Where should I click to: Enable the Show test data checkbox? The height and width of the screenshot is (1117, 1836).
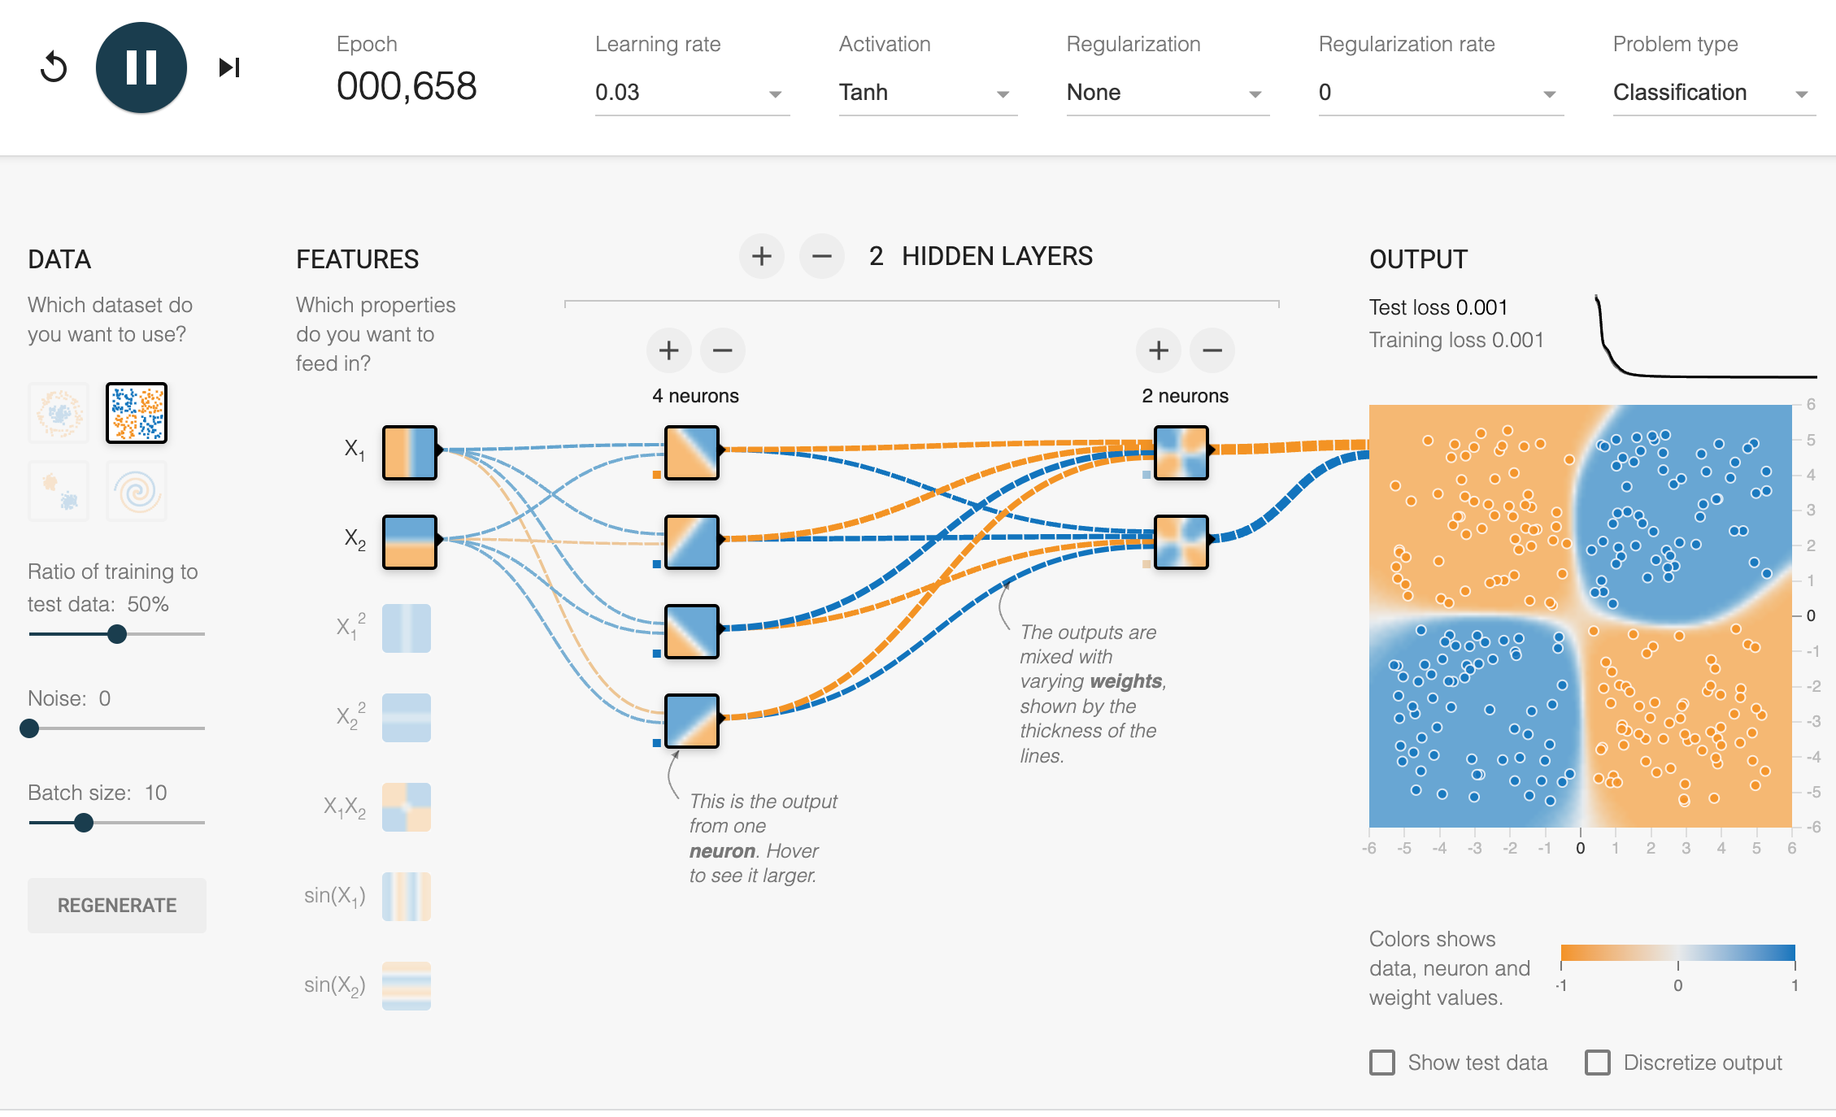1382,1063
